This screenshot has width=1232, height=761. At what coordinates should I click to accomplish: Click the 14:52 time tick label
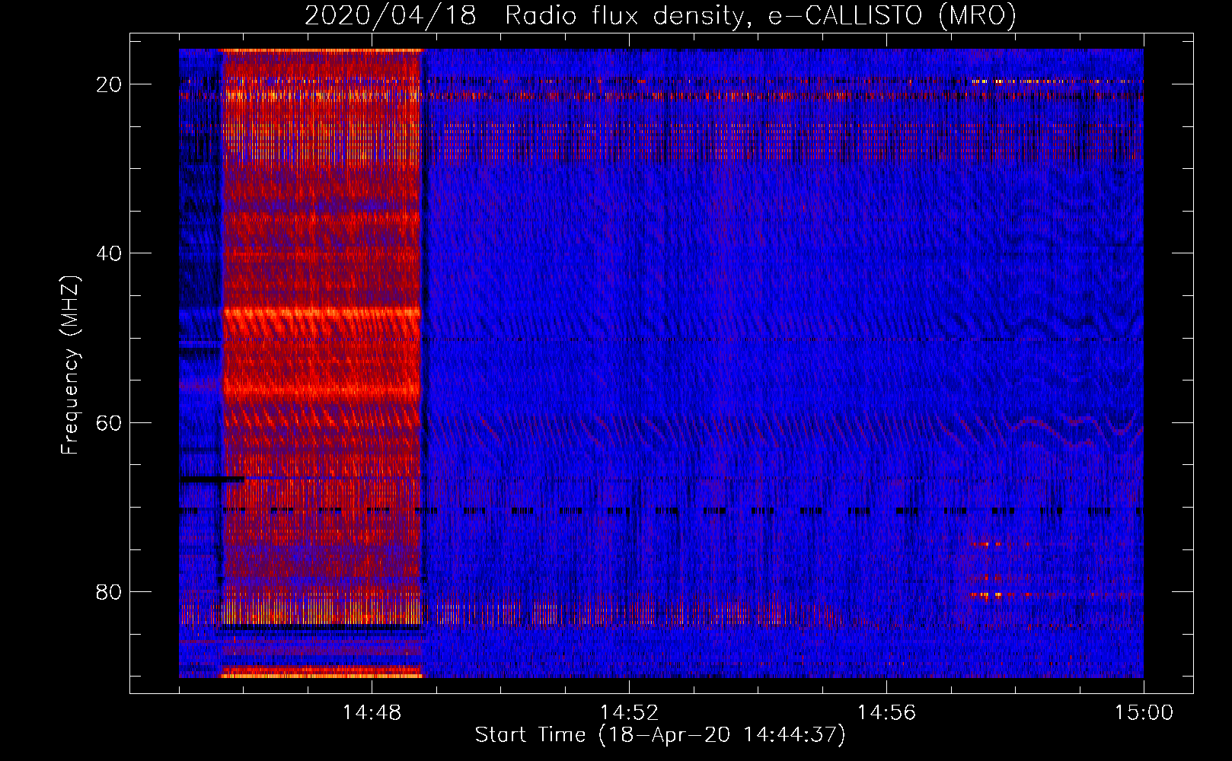tap(629, 713)
